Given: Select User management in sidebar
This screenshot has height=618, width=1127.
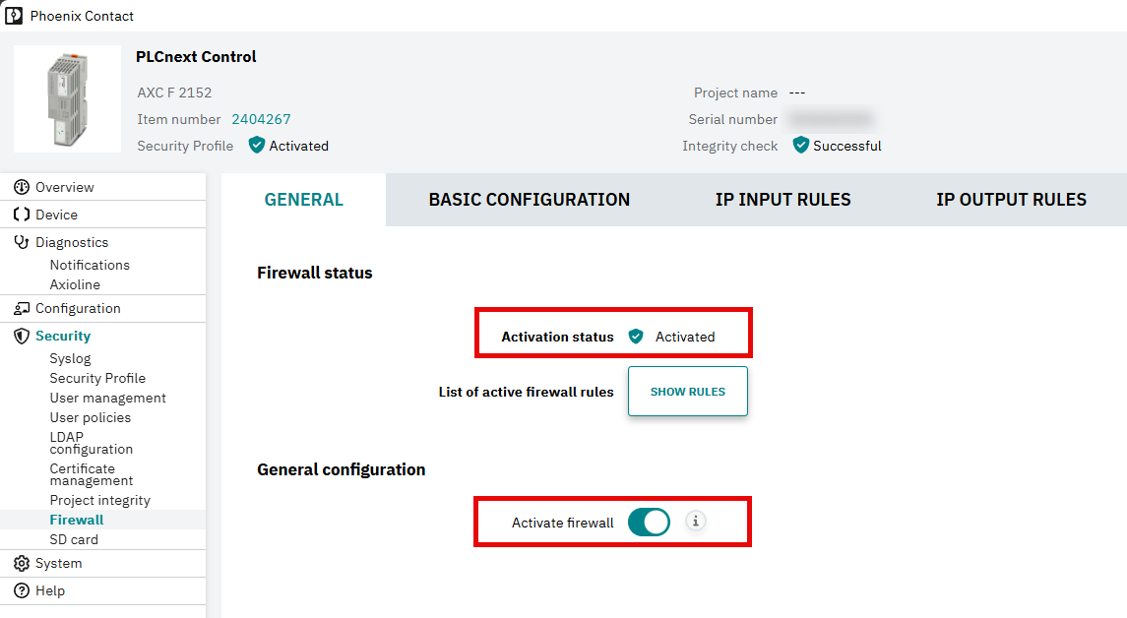Looking at the screenshot, I should pyautogui.click(x=108, y=399).
